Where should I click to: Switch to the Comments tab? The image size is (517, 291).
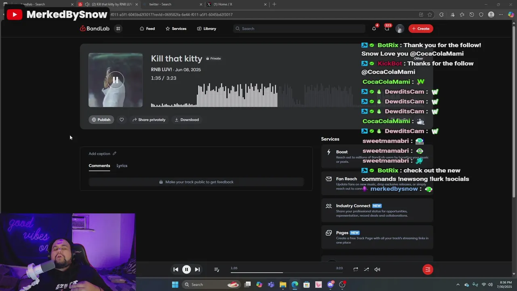99,166
